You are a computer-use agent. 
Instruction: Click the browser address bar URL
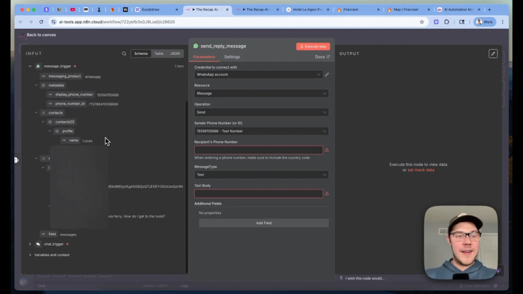point(117,22)
